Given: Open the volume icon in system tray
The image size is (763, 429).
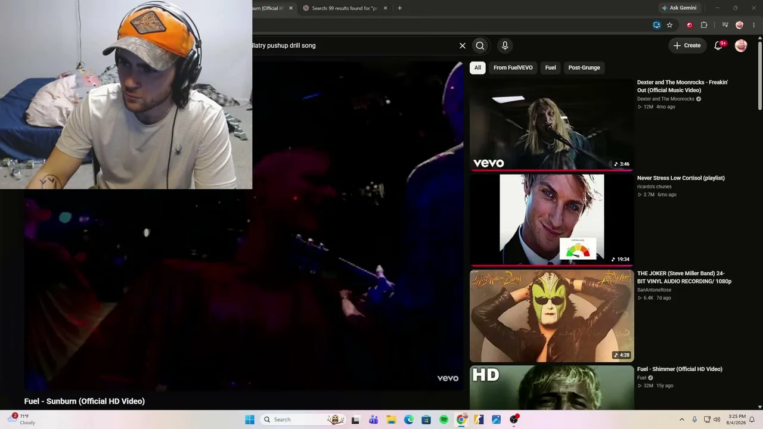Looking at the screenshot, I should click(717, 419).
